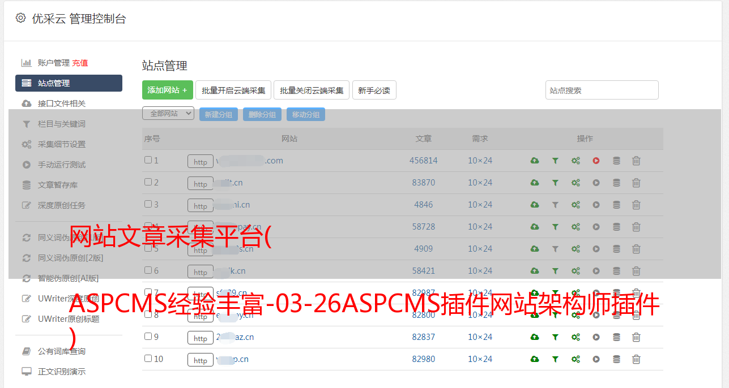Click the red play icon in row 1
Screen dimensions: 729x388
596,161
